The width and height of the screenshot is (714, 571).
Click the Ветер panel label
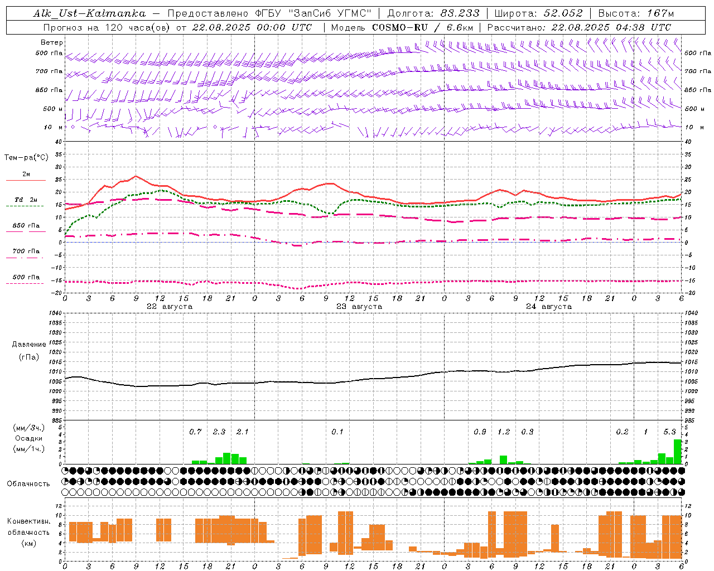(52, 42)
